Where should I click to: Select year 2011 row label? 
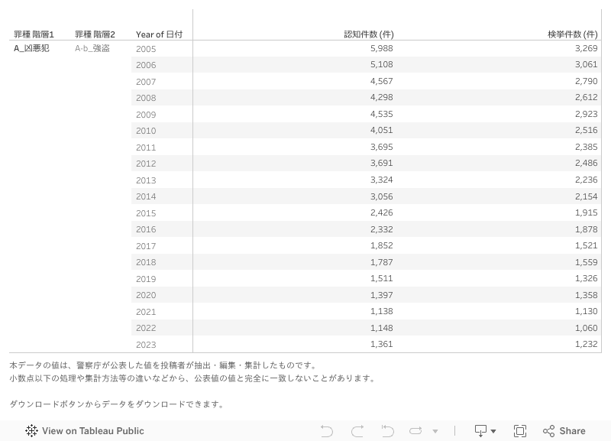coord(146,148)
